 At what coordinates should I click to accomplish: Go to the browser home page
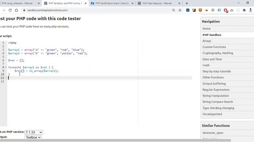(x=16, y=10)
